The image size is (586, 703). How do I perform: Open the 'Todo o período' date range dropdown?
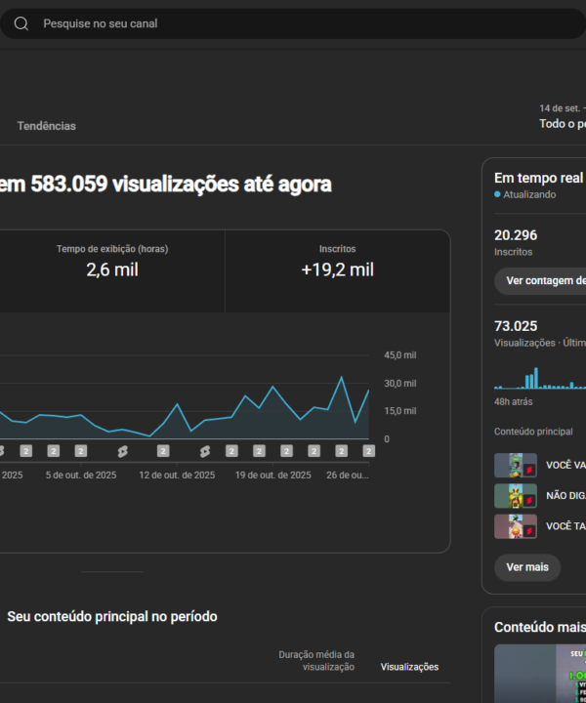pyautogui.click(x=563, y=124)
